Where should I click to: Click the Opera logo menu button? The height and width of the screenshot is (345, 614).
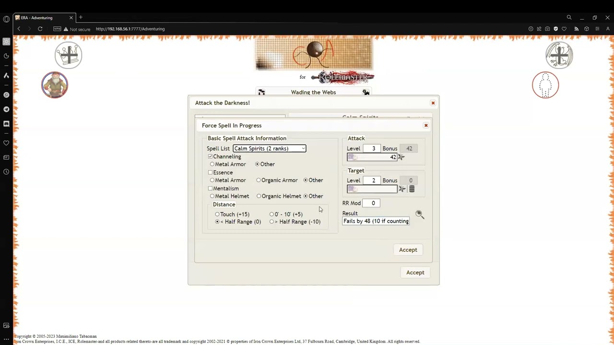(x=6, y=19)
